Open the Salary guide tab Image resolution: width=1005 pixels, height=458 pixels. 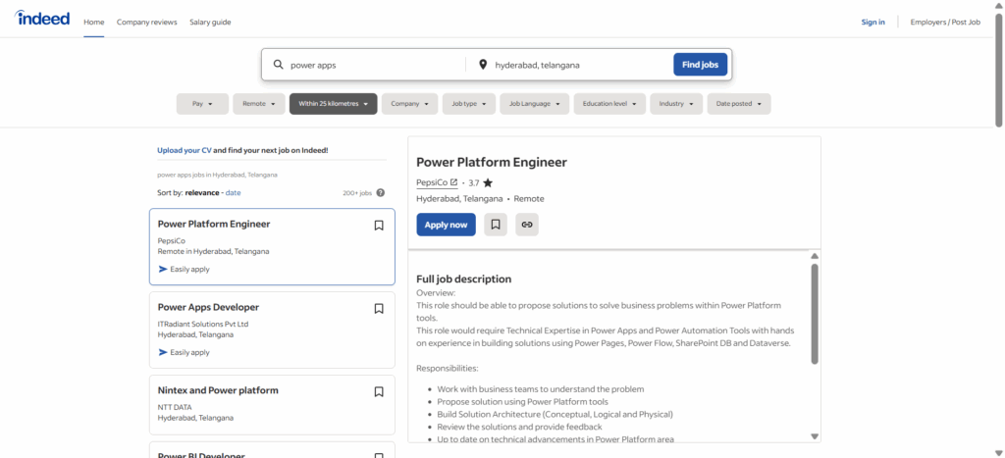tap(210, 22)
